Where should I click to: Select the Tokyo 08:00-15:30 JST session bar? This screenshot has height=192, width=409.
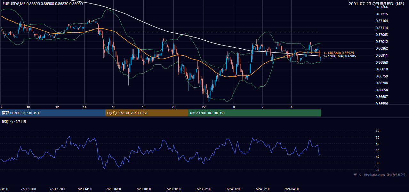tap(53, 113)
